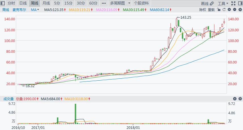This screenshot has height=130, width=243.
Task: Click the 2018/01 date axis label
Action: point(133,128)
